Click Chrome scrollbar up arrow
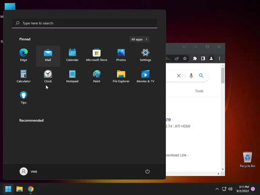The height and width of the screenshot is (195, 260). (x=223, y=66)
